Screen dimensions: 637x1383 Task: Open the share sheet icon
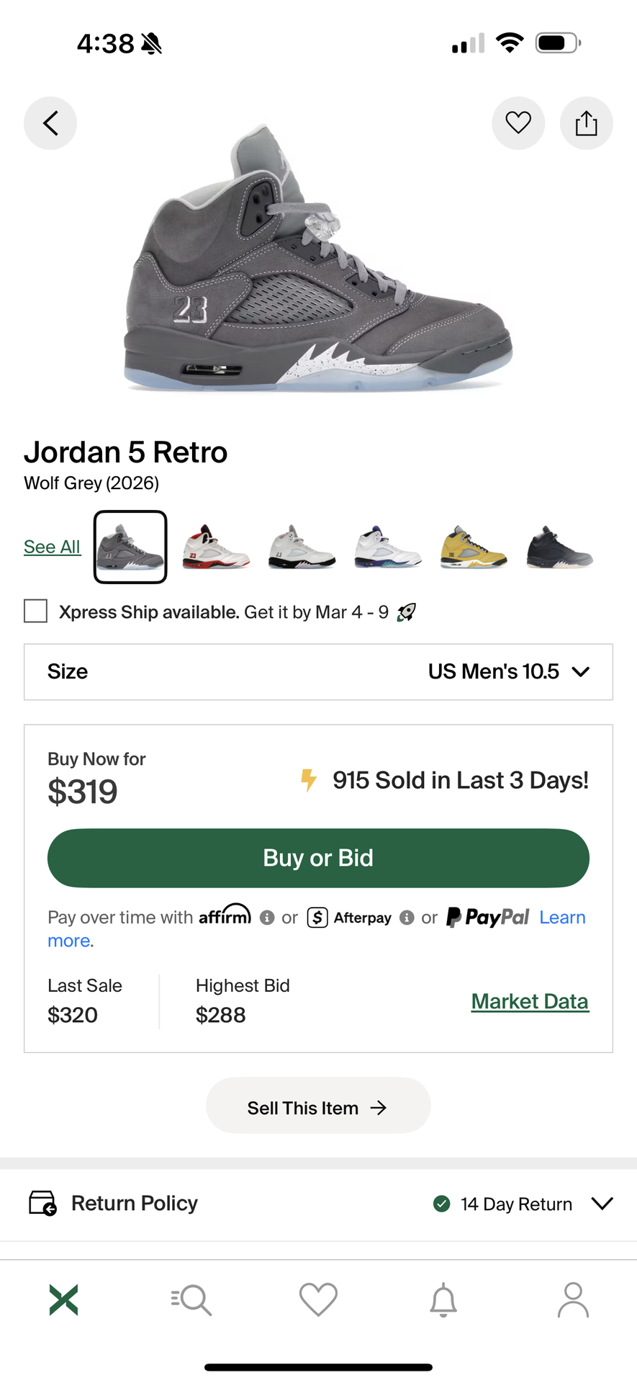click(586, 123)
